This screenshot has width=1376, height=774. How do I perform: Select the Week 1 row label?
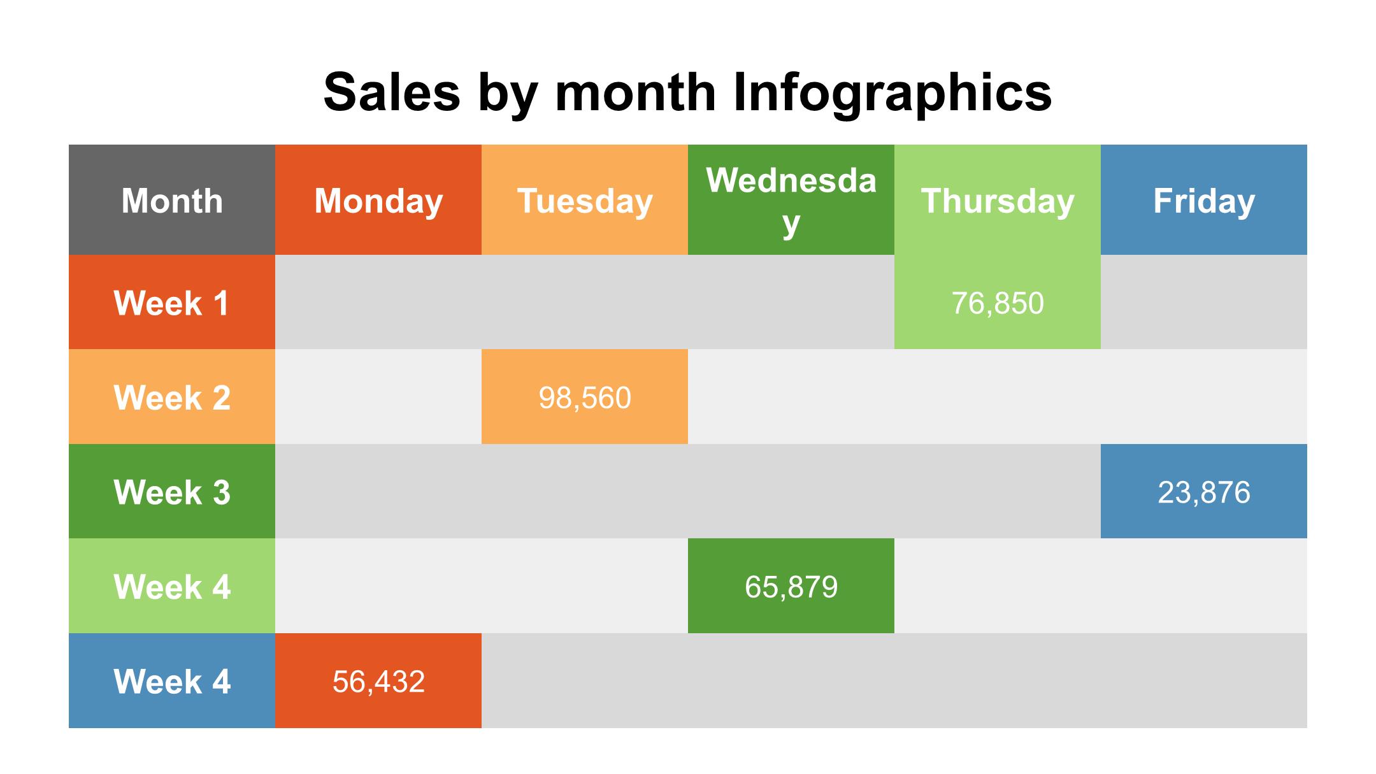[x=172, y=303]
